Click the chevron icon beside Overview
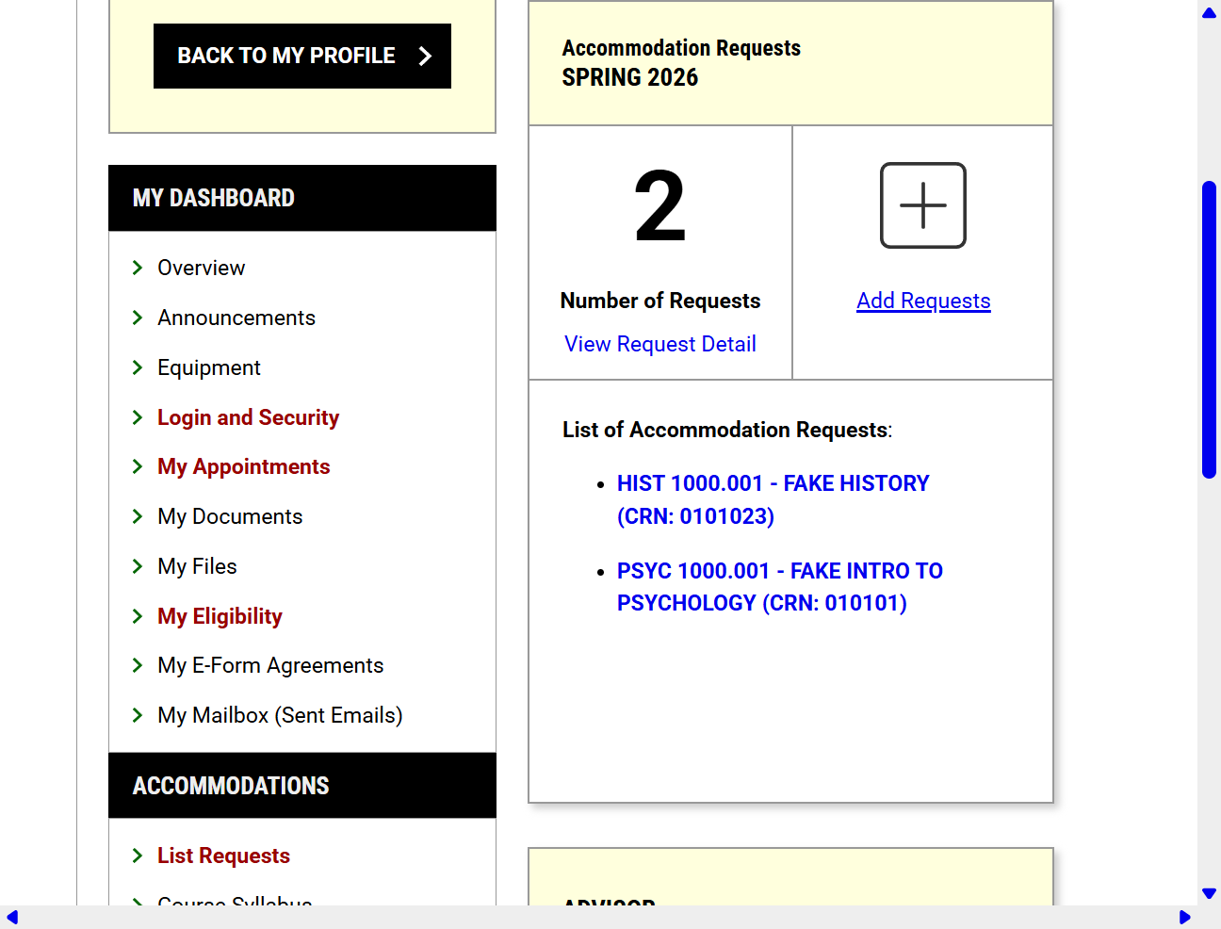 (138, 268)
